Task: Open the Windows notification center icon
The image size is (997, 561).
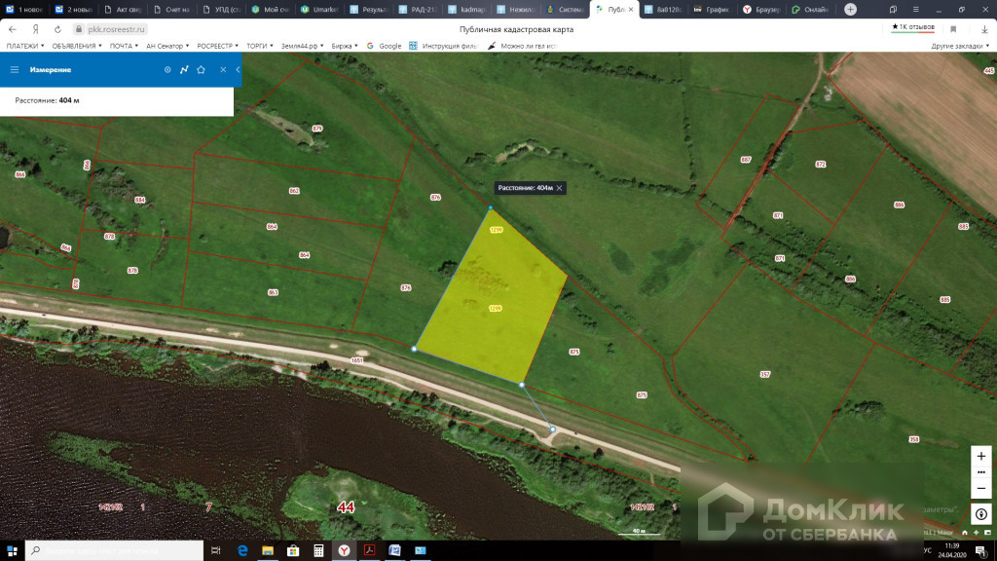Action: (981, 551)
